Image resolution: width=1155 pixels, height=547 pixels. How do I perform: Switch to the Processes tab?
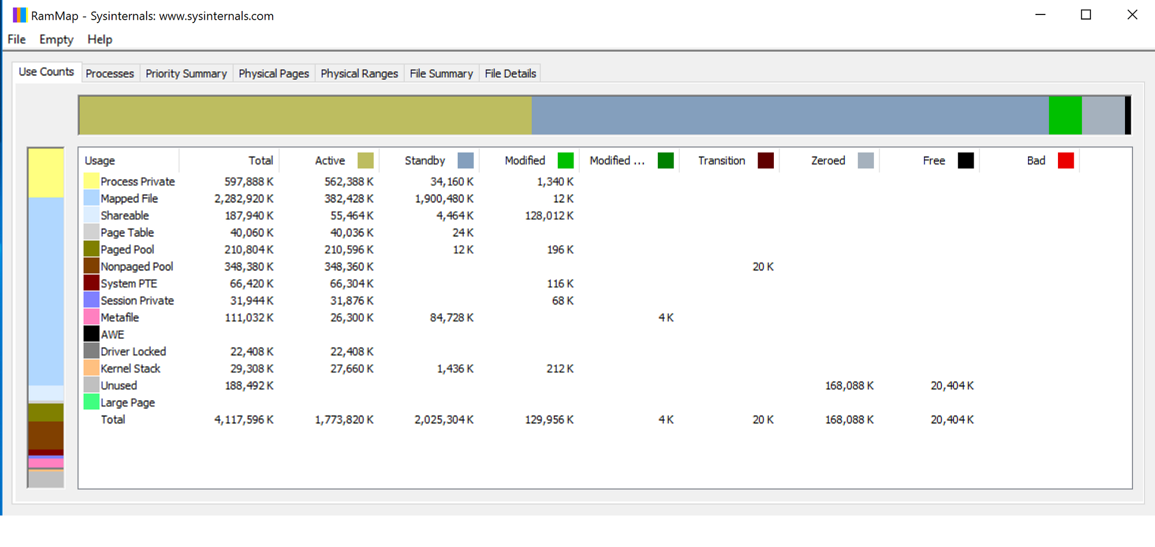(110, 73)
